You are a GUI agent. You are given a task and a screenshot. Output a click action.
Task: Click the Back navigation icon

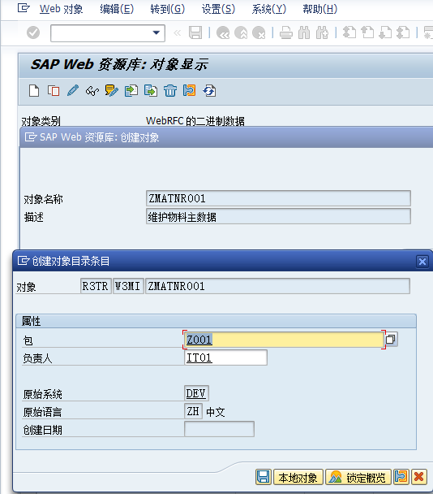click(223, 32)
